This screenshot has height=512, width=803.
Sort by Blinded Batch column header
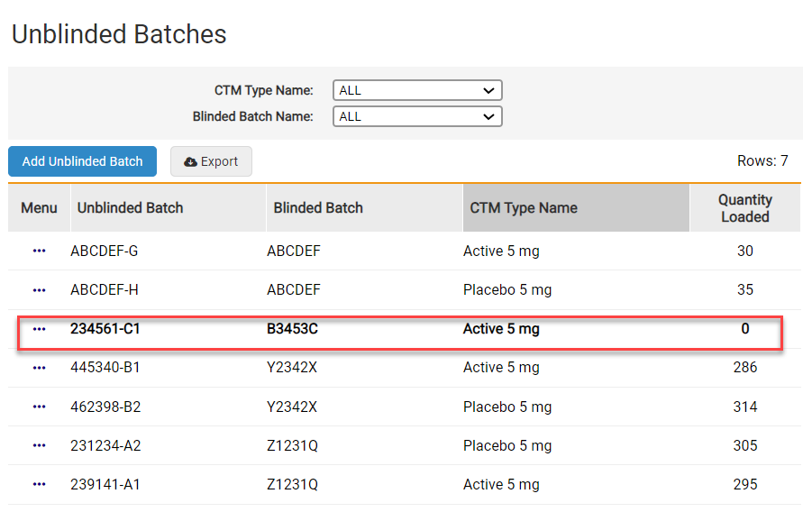(x=318, y=208)
